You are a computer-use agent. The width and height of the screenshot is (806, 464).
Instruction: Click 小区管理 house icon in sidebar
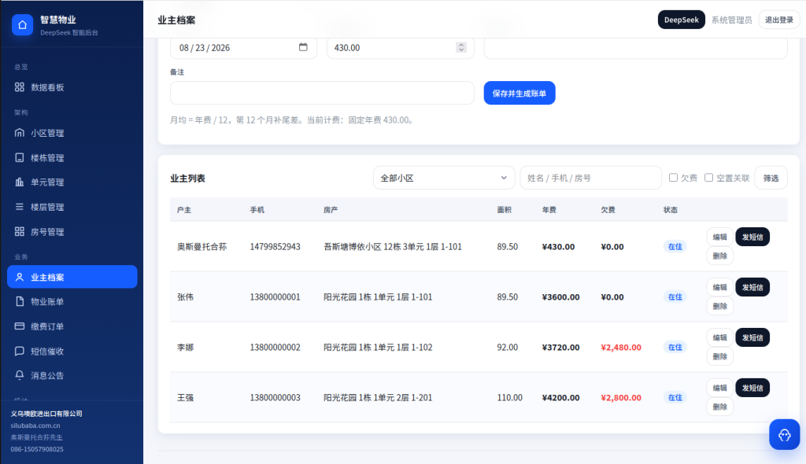[x=20, y=133]
